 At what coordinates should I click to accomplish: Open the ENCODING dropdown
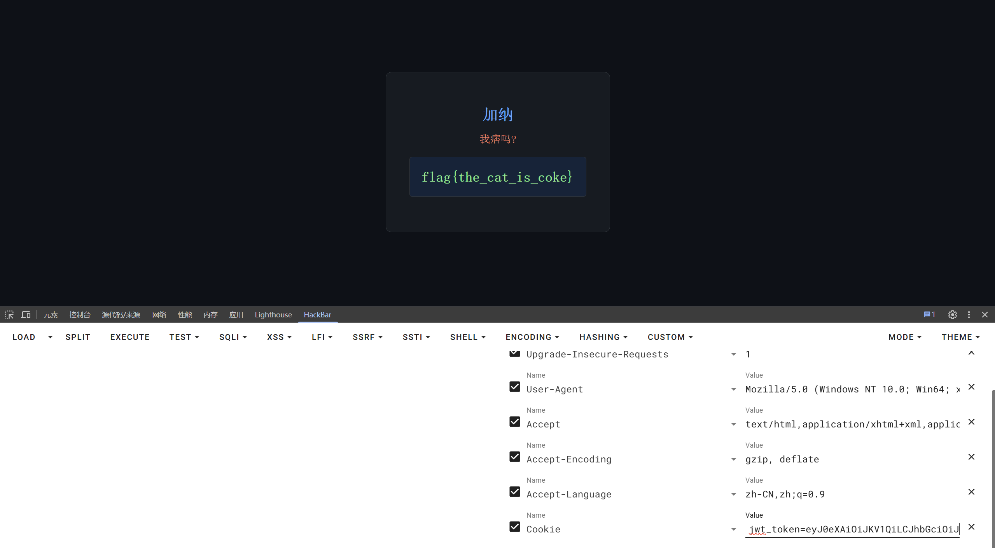click(532, 337)
